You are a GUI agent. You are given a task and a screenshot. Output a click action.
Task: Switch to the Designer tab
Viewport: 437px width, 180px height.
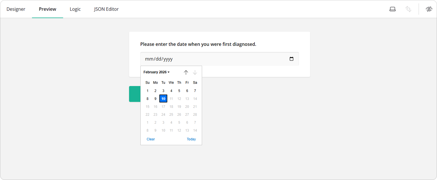pos(16,9)
